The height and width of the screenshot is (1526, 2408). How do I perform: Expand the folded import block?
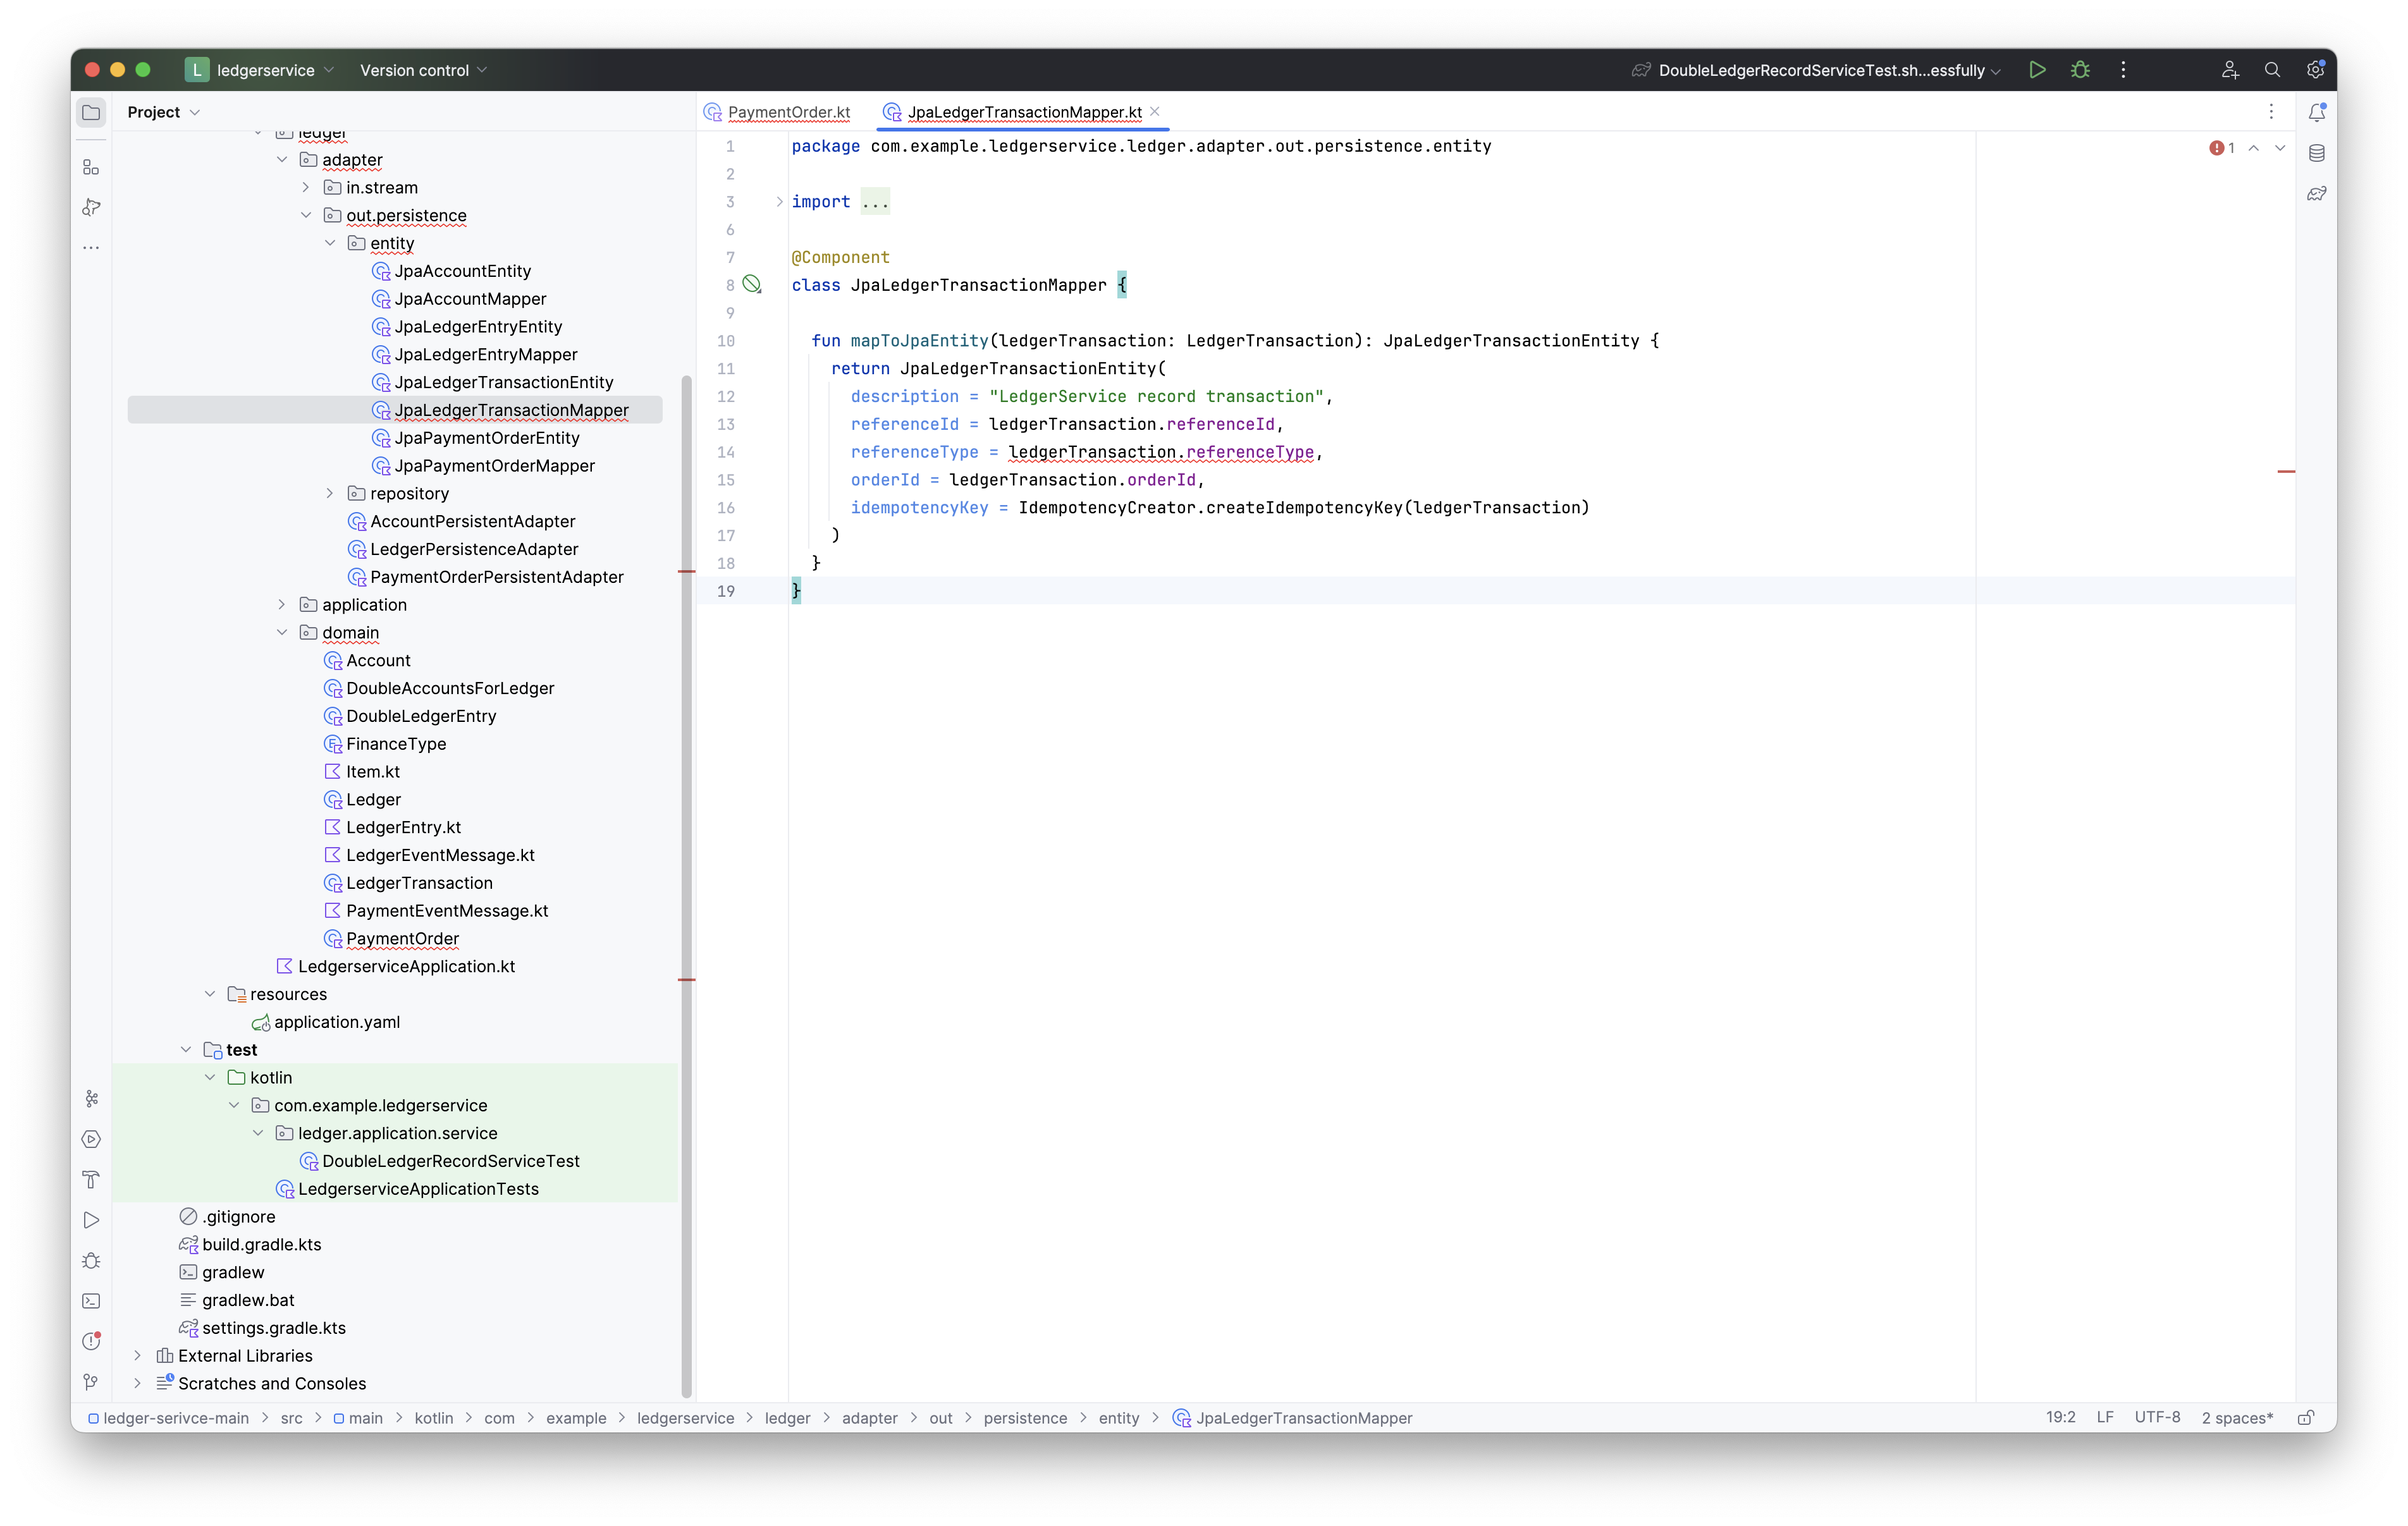pos(779,202)
